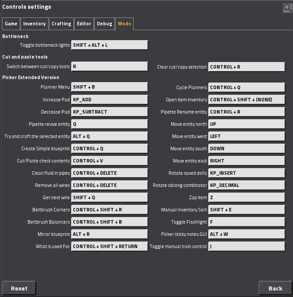The image size is (293, 297).
Task: Rebind Rotate saved dolly KP_INSERT
Action: click(247, 173)
